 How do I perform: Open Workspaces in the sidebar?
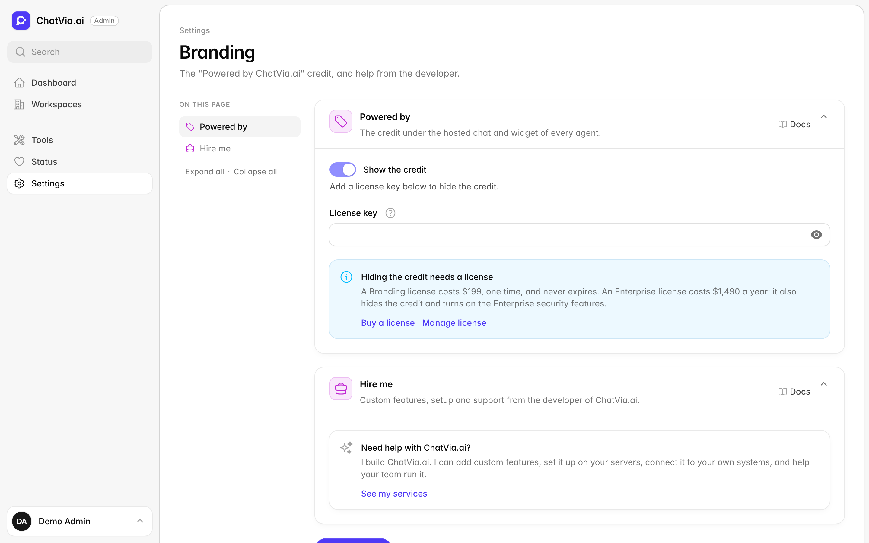80,104
